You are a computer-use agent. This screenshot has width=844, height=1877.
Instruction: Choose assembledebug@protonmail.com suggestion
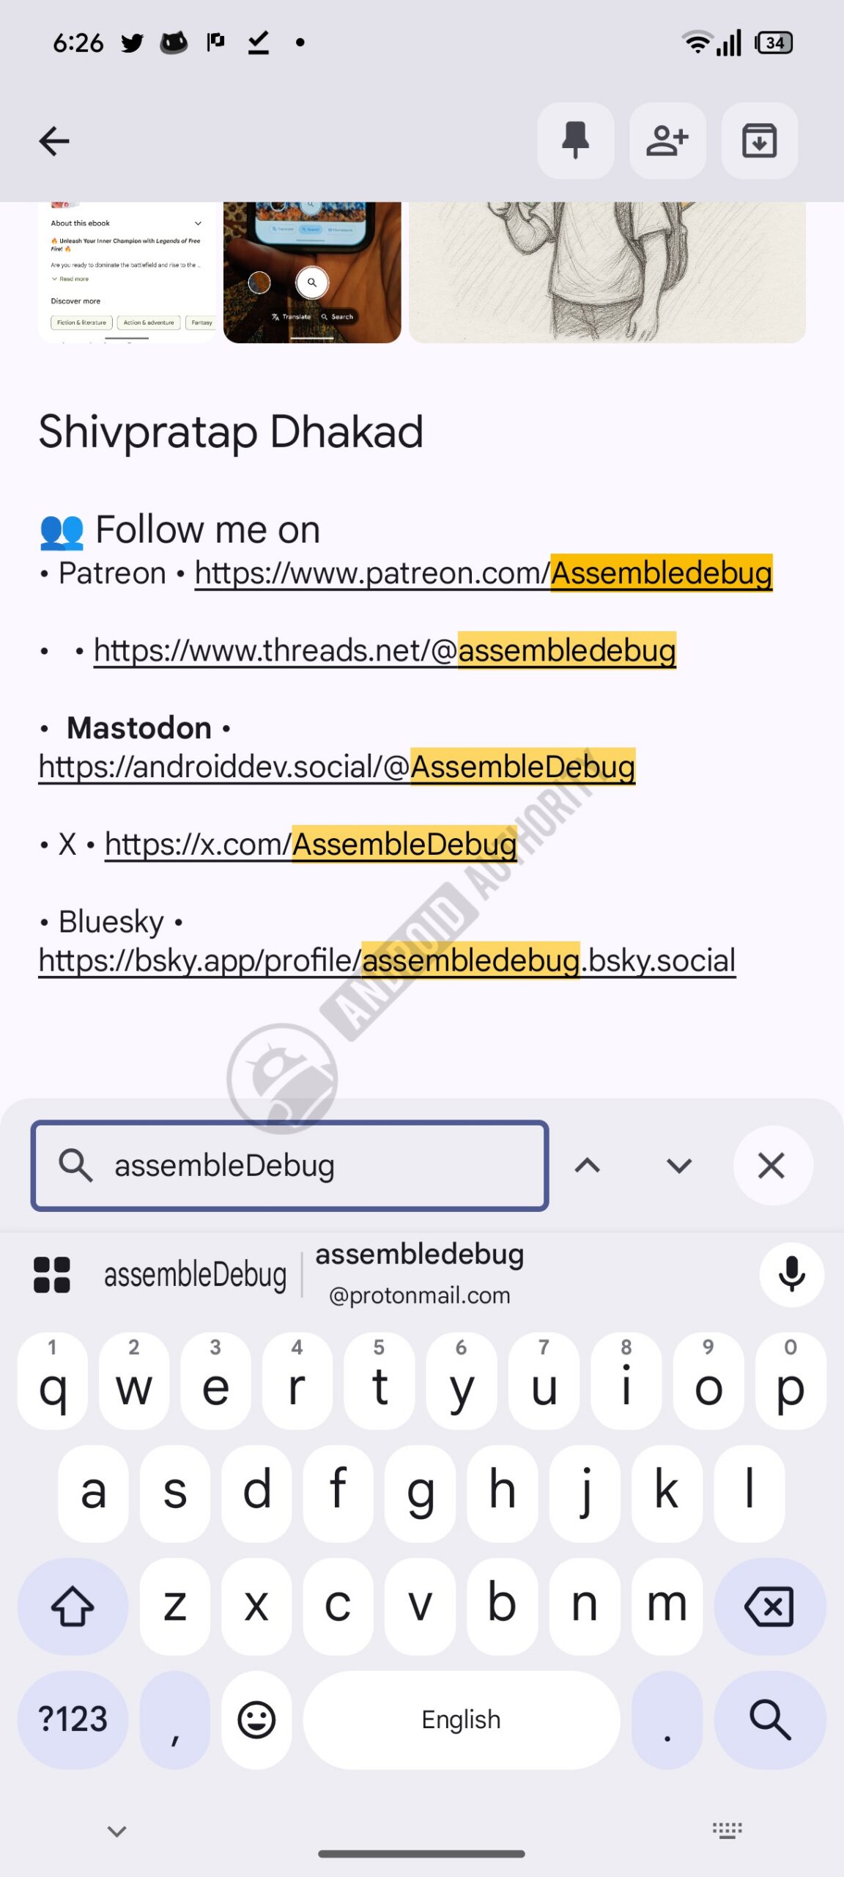(x=420, y=1274)
